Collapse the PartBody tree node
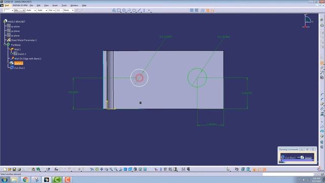 [x=5, y=45]
